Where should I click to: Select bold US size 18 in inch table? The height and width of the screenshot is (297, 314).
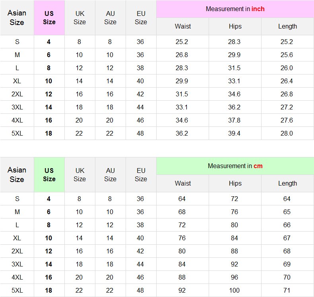point(48,133)
